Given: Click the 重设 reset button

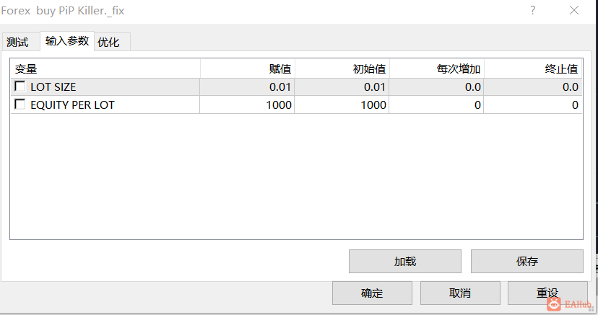Looking at the screenshot, I should pyautogui.click(x=547, y=293).
